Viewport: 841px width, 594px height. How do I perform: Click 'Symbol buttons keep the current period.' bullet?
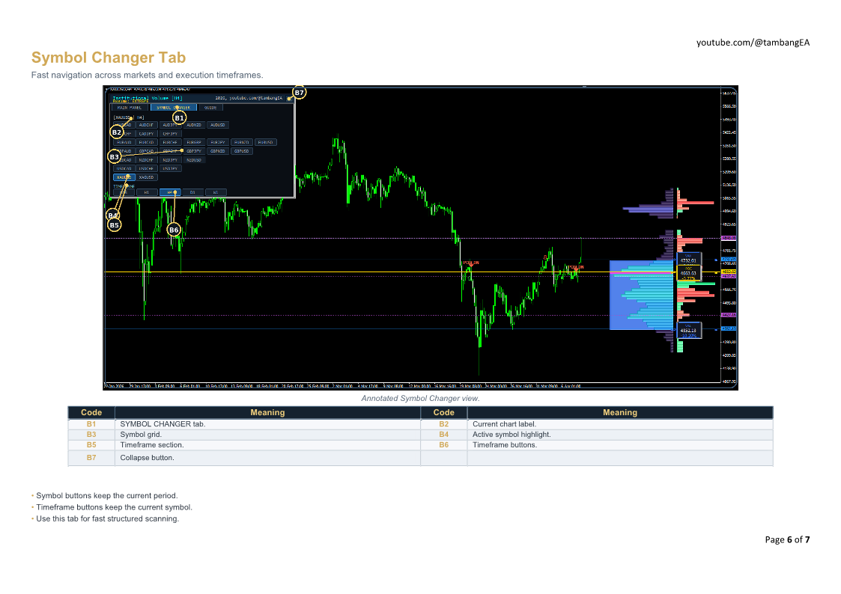click(x=107, y=496)
